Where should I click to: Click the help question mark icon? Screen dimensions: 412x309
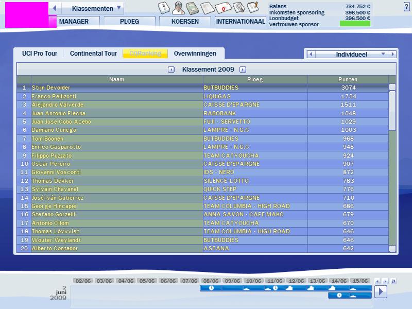pyautogui.click(x=407, y=7)
